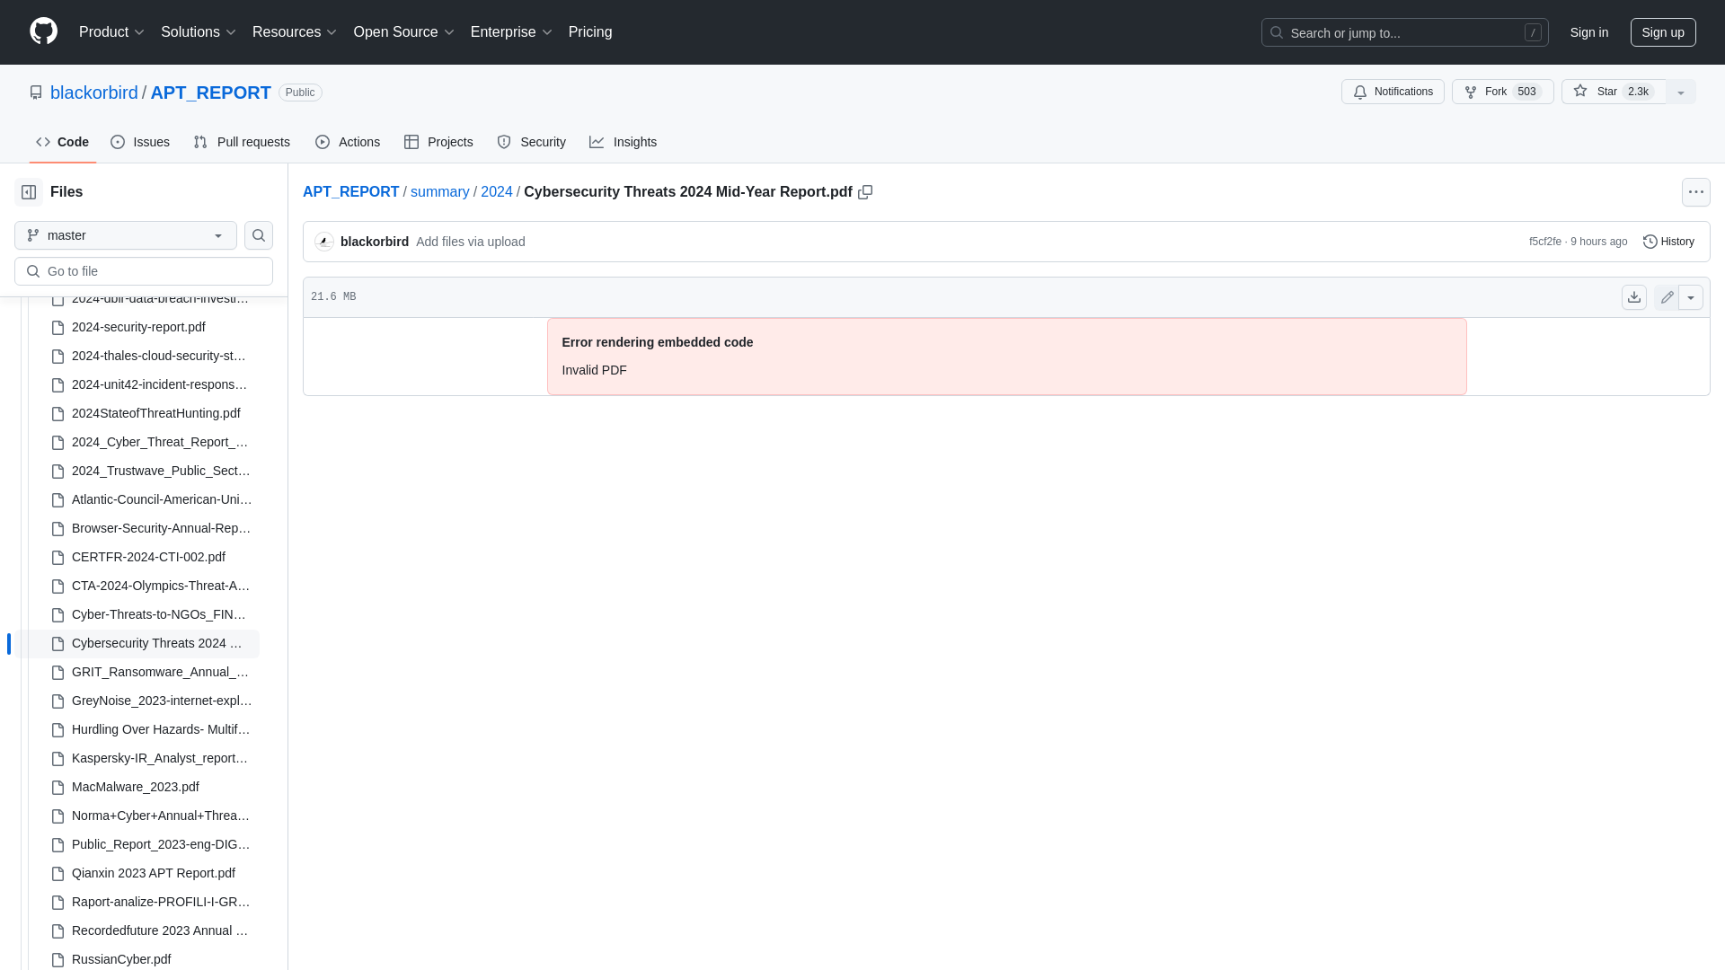Search this repository with the magnifier button
The image size is (1725, 970).
[x=259, y=235]
